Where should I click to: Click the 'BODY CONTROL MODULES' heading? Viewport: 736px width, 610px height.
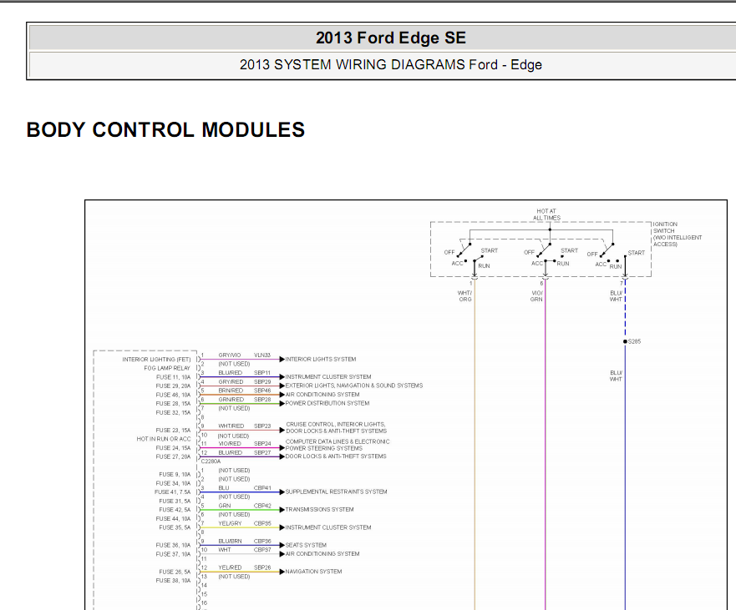[165, 130]
